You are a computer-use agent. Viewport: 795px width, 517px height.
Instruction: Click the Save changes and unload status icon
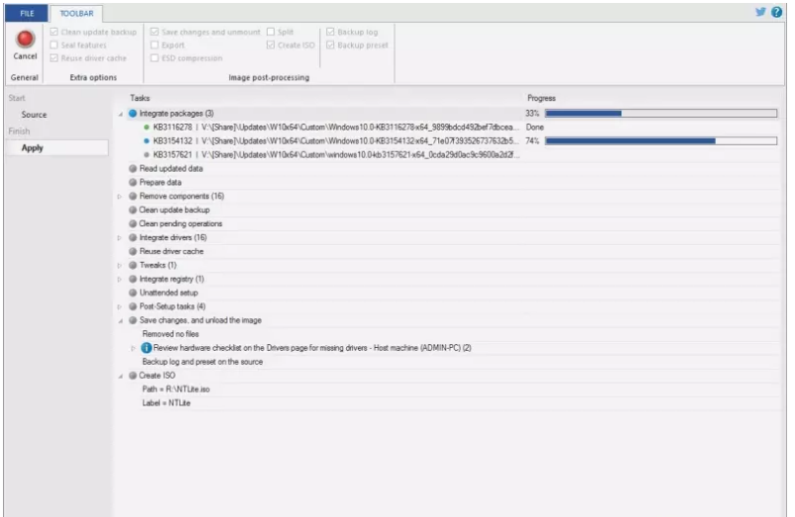(x=132, y=320)
